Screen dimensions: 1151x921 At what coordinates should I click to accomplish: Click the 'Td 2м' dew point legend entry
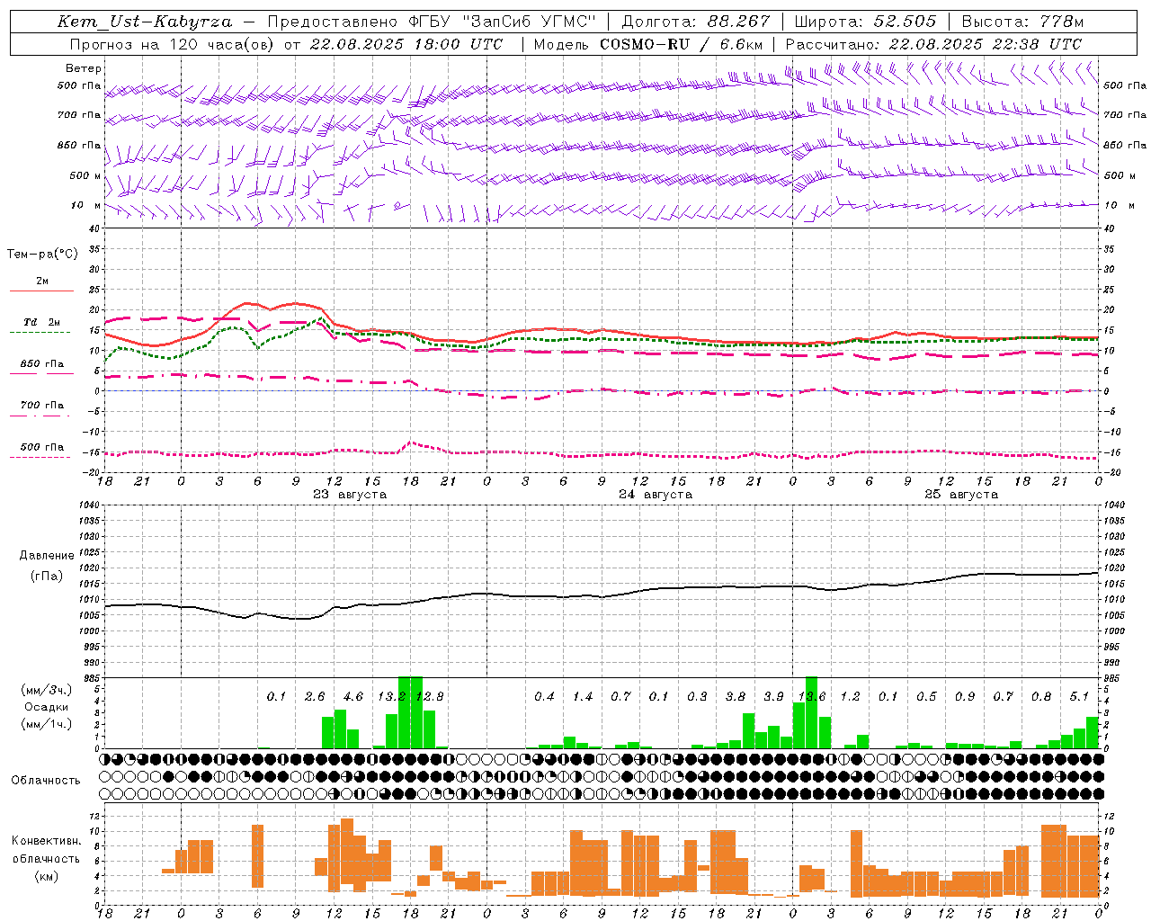pos(42,322)
